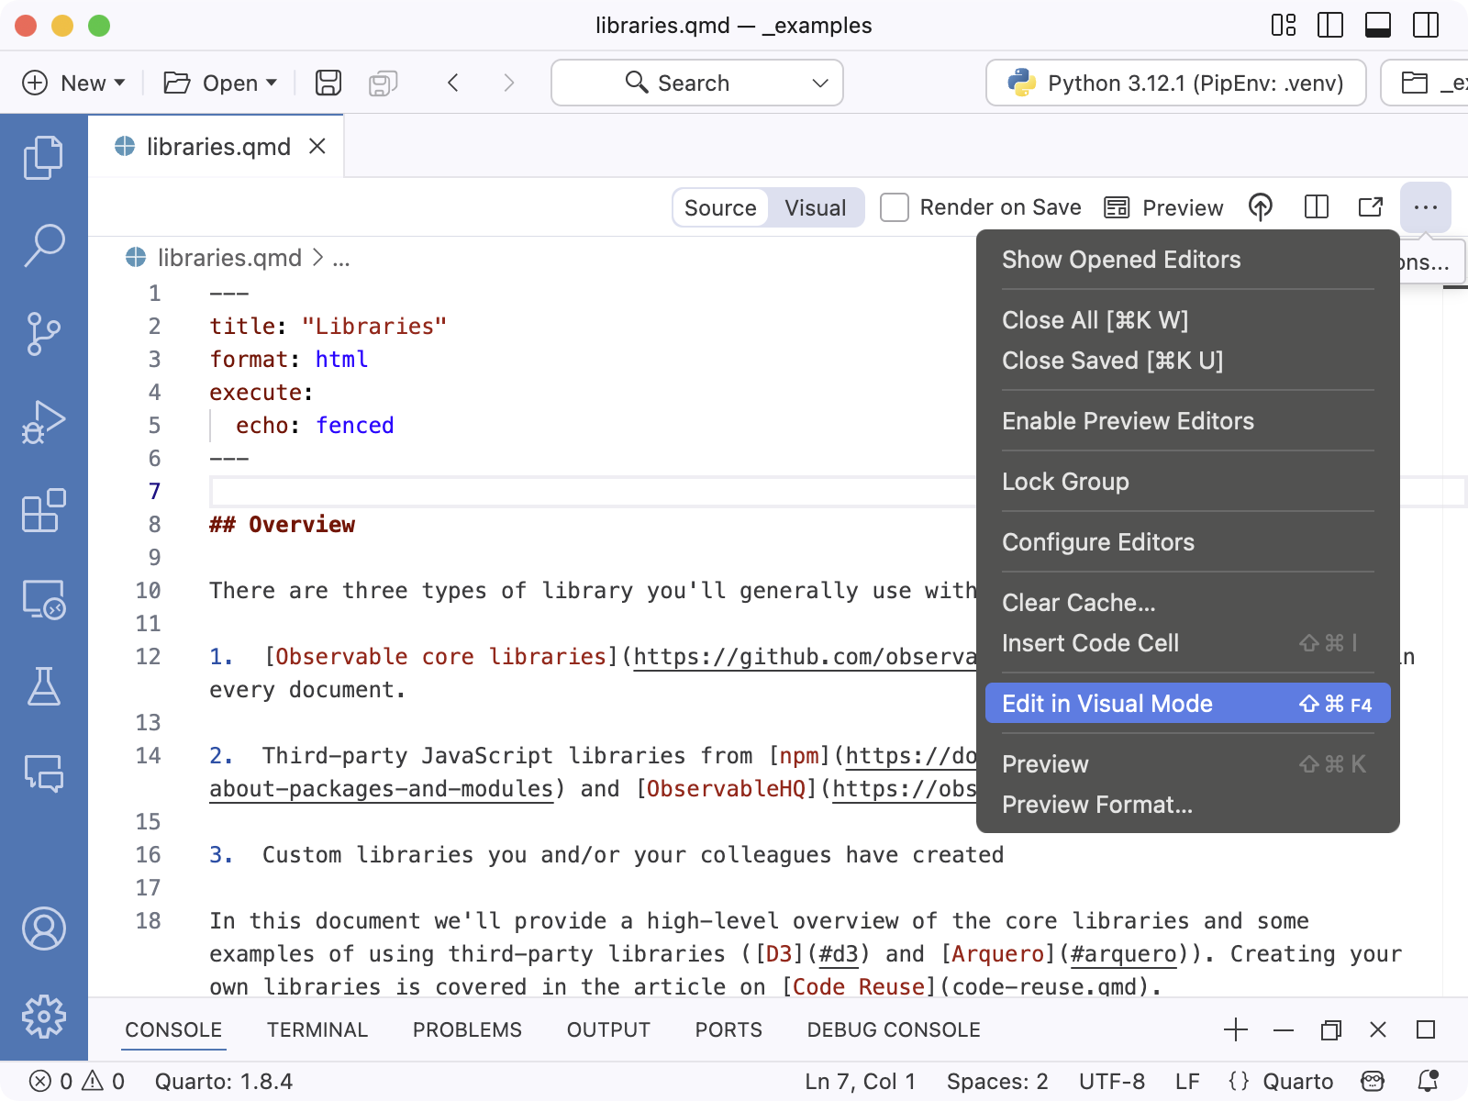Open the Run and Debug view
The image size is (1468, 1101).
click(43, 420)
